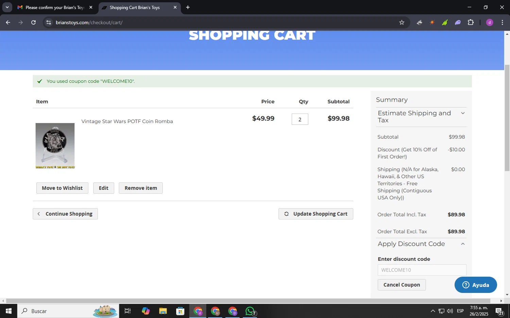Open Task View on taskbar

[x=128, y=311]
